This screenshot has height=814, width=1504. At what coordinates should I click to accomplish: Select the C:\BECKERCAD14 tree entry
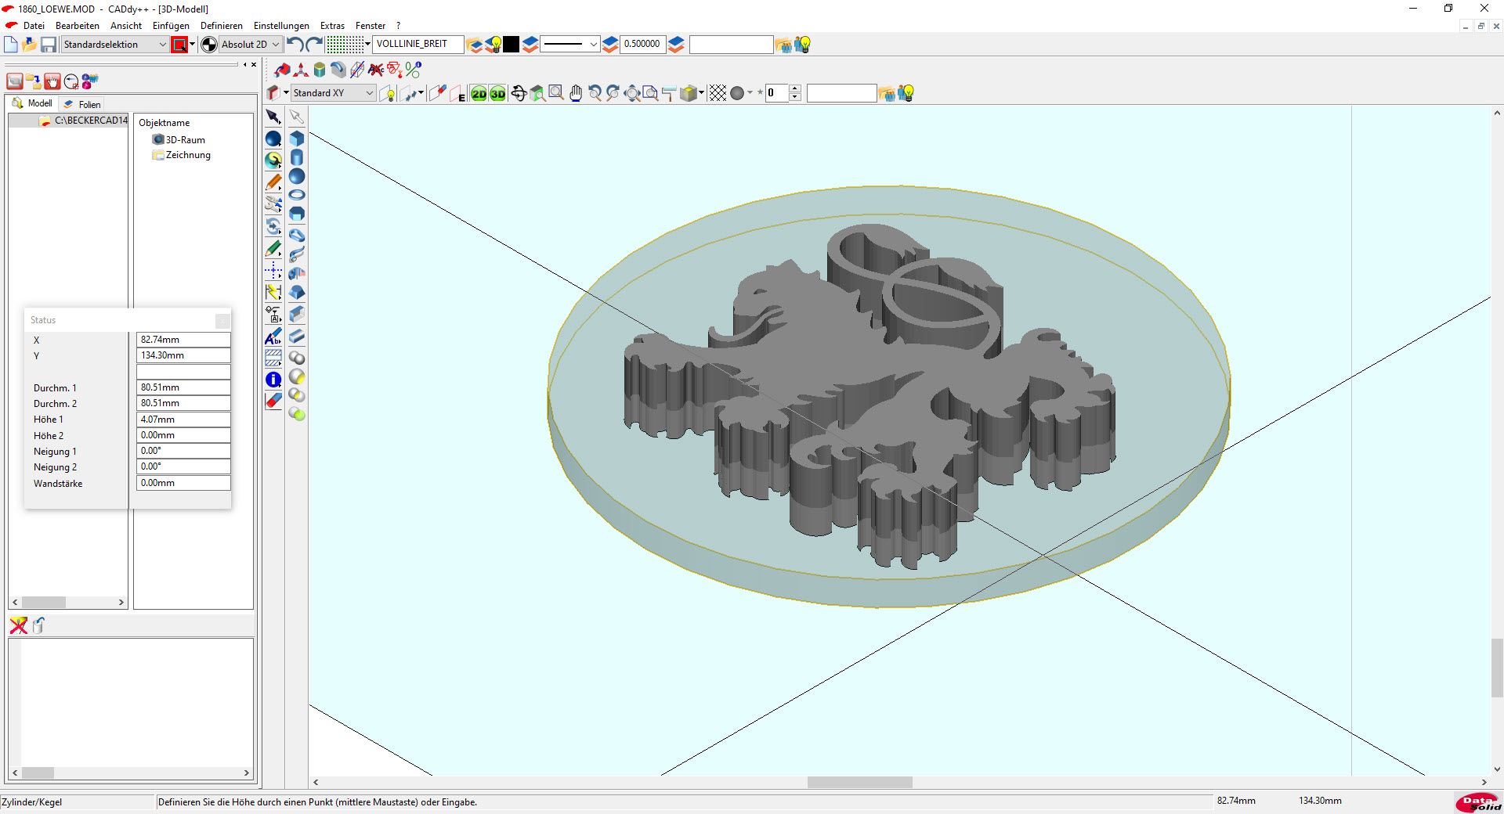pyautogui.click(x=83, y=121)
